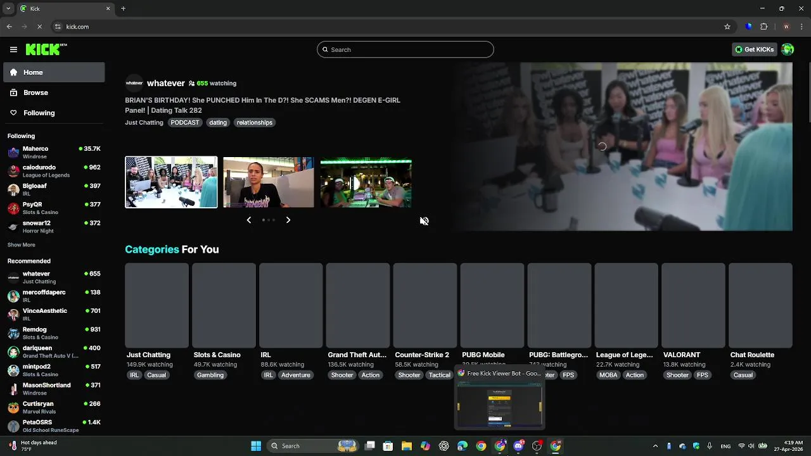Open Just Chatting link under stream title
Image resolution: width=811 pixels, height=456 pixels.
coord(144,122)
